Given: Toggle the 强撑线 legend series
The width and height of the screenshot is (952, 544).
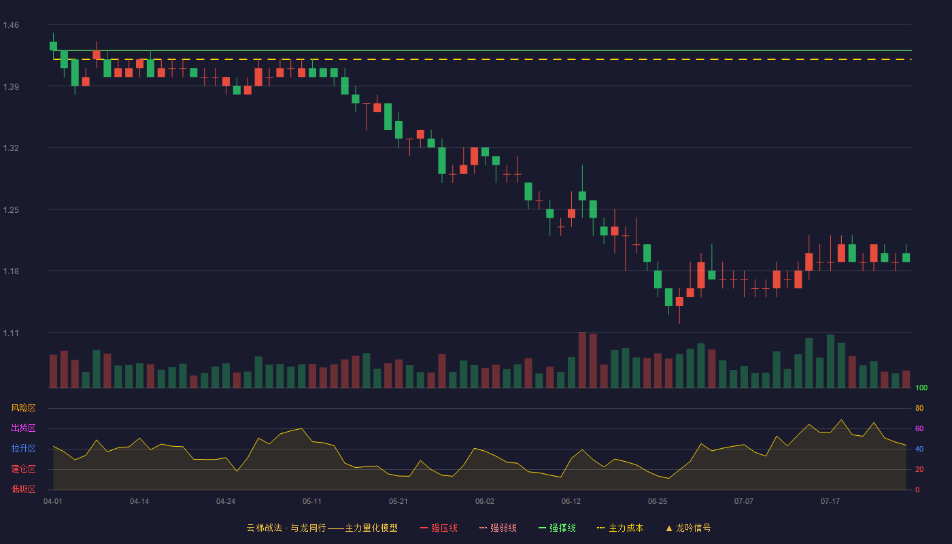Looking at the screenshot, I should (x=557, y=528).
